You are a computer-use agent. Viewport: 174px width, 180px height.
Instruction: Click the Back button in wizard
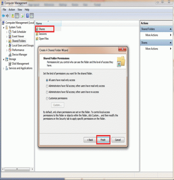(90, 140)
